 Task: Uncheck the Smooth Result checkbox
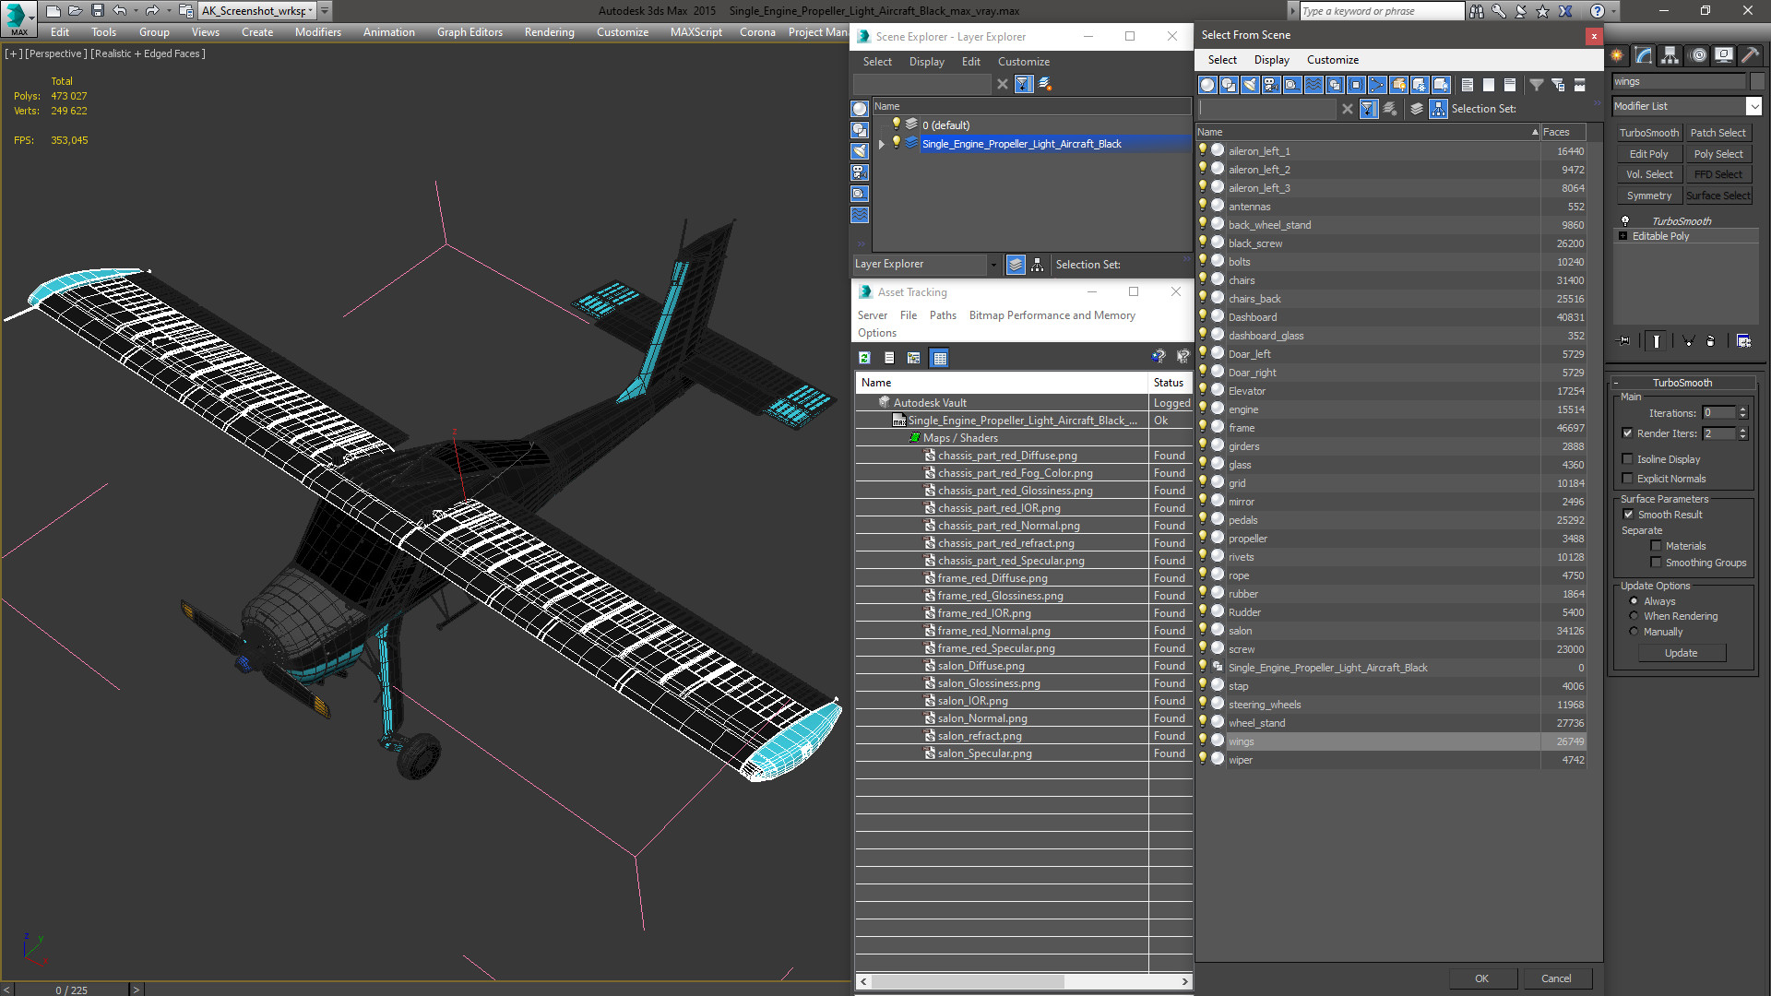pos(1628,515)
